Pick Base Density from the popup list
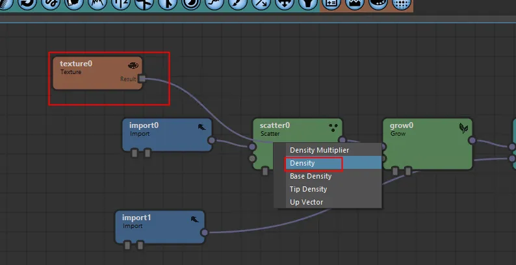 (310, 176)
